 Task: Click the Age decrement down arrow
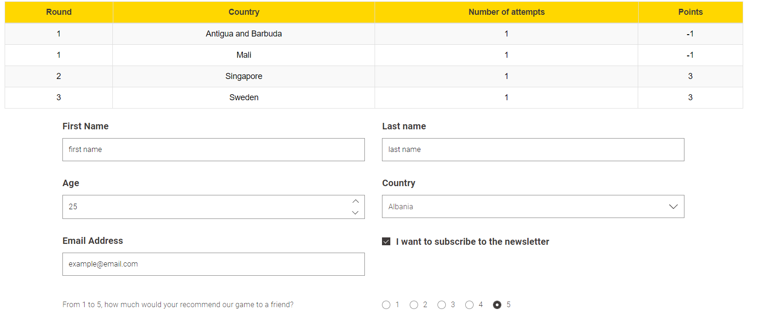tap(355, 212)
